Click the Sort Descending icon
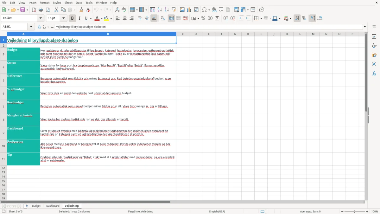This screenshot has height=214, width=380. 167,10
